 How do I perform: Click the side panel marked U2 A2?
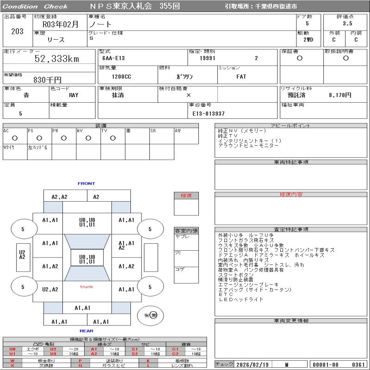coord(22,255)
